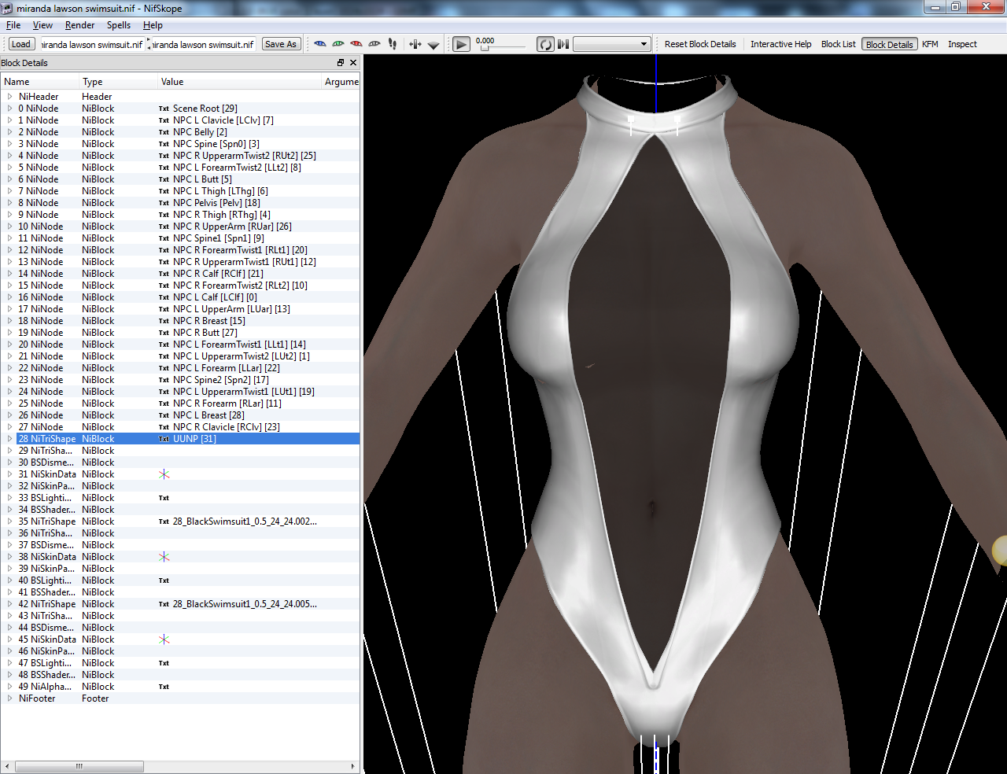Toggle the KFM panel
Screen dimensions: 1007x774
click(930, 44)
